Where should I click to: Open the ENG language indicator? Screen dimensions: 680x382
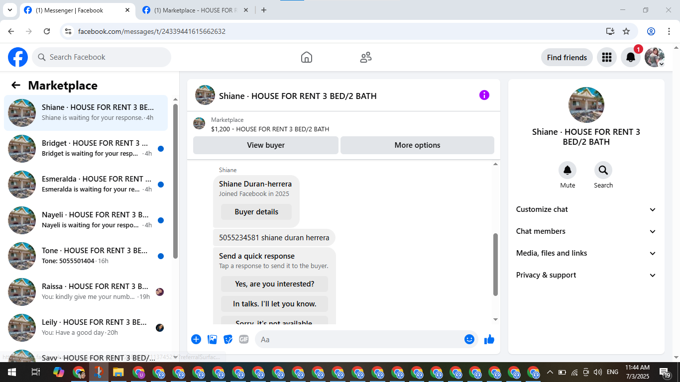pyautogui.click(x=612, y=372)
